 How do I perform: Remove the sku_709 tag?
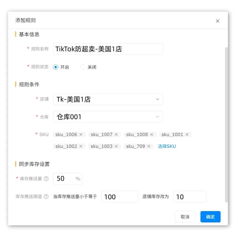point(149,146)
